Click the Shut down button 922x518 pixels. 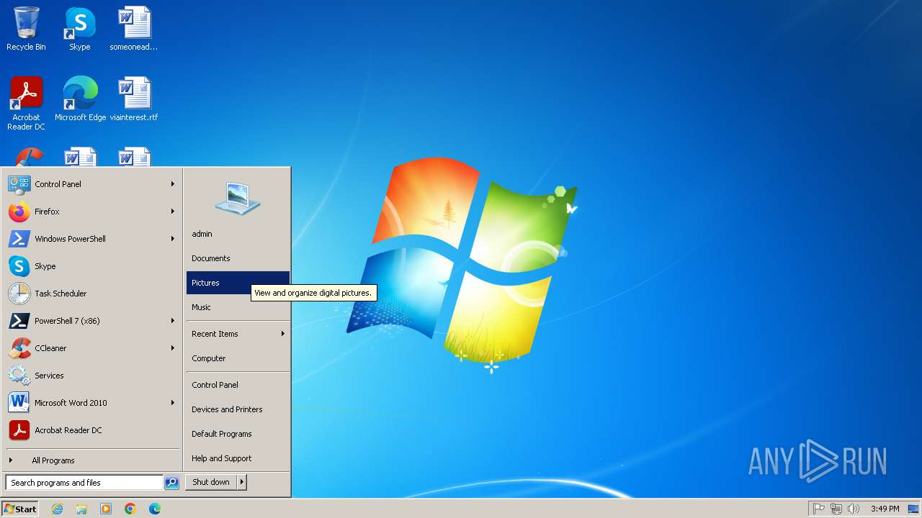pos(211,482)
